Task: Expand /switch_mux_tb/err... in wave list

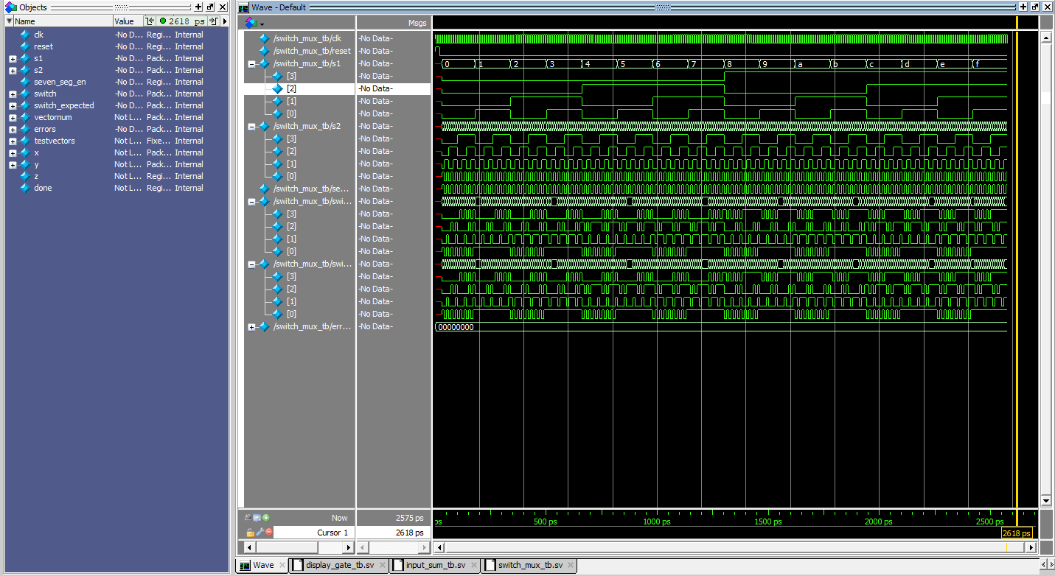Action: click(251, 327)
